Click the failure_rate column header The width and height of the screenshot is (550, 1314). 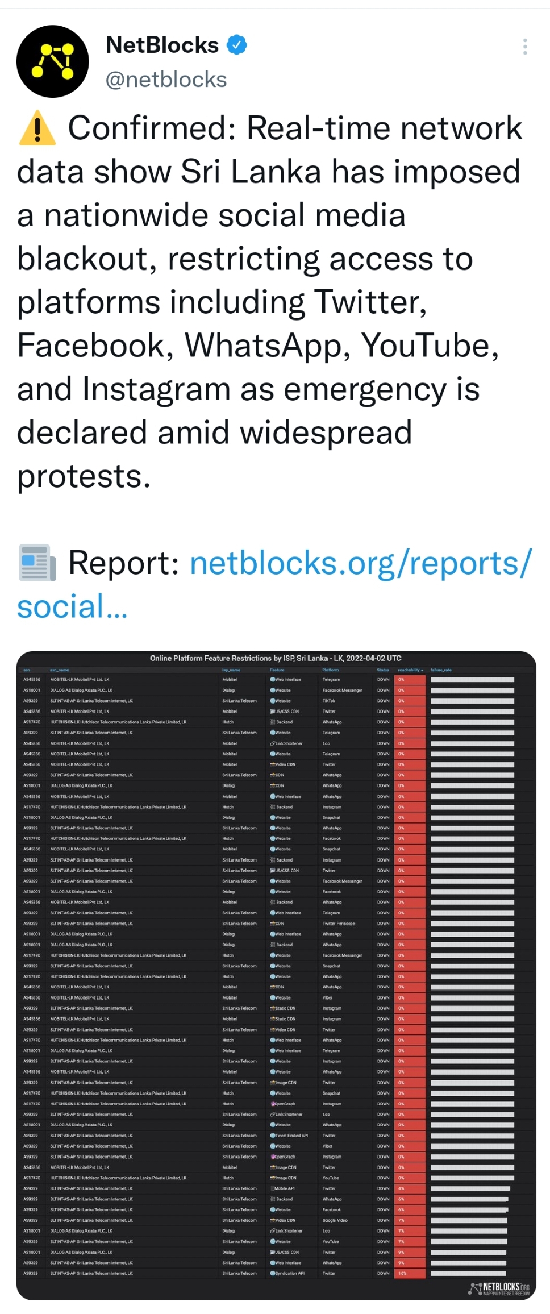(x=441, y=670)
